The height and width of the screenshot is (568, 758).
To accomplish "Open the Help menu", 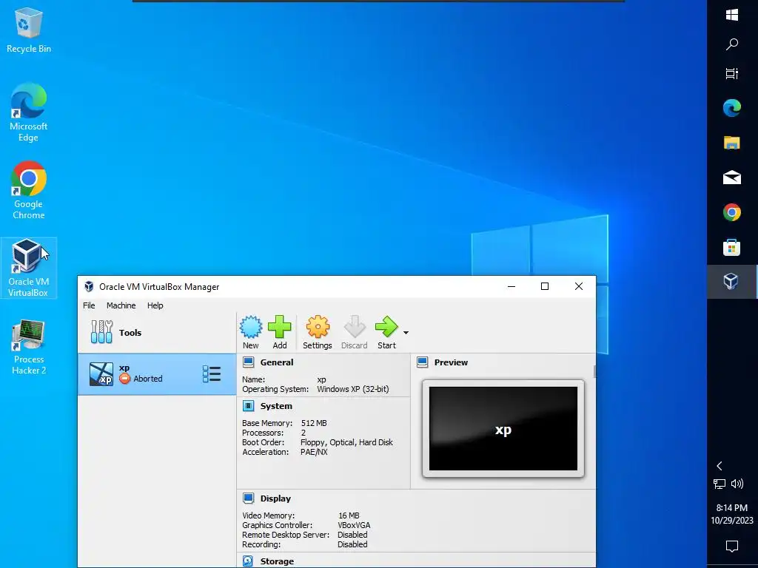I will (155, 305).
